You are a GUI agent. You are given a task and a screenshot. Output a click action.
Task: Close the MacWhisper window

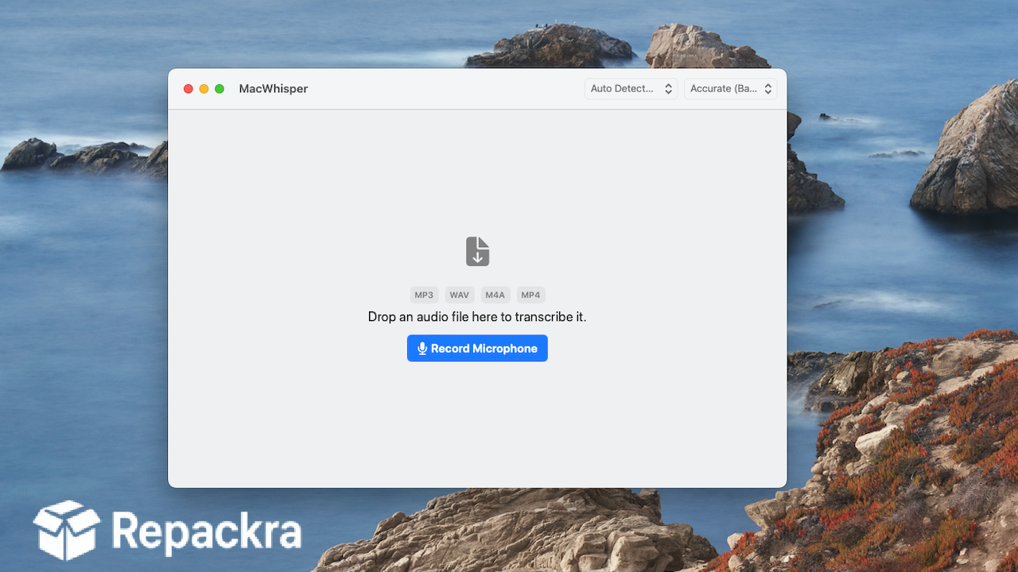pos(188,89)
